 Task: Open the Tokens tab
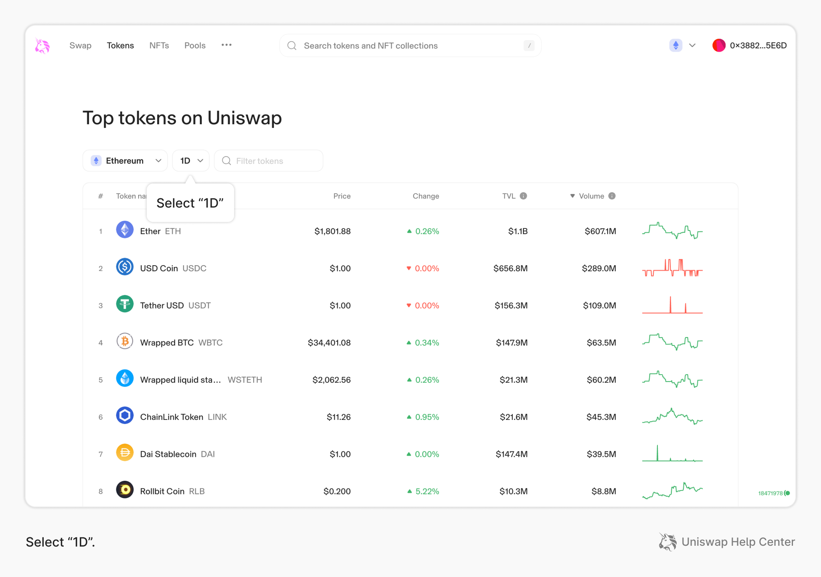120,46
